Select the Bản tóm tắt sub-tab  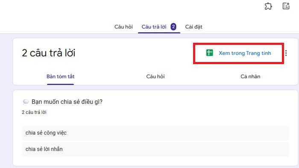coord(61,77)
